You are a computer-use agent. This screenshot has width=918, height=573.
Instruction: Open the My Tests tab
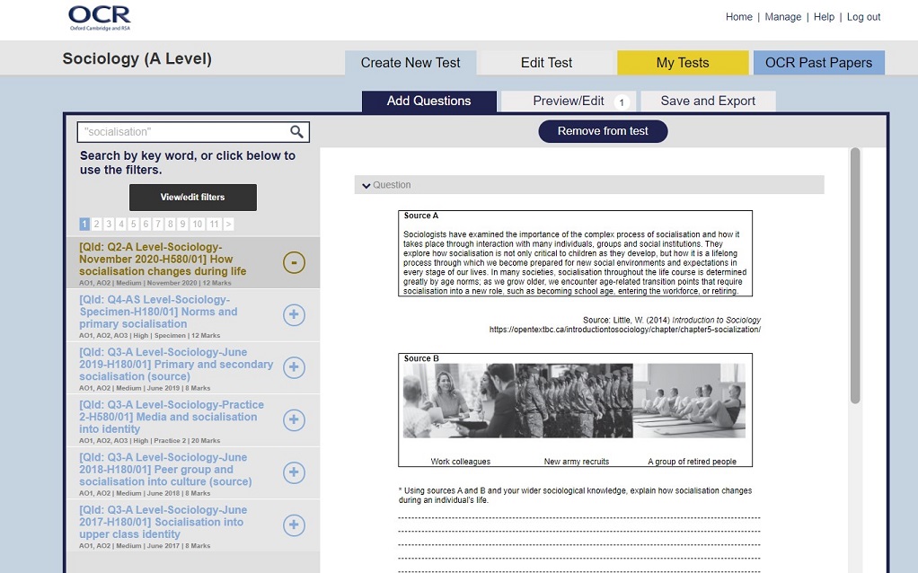tap(683, 63)
